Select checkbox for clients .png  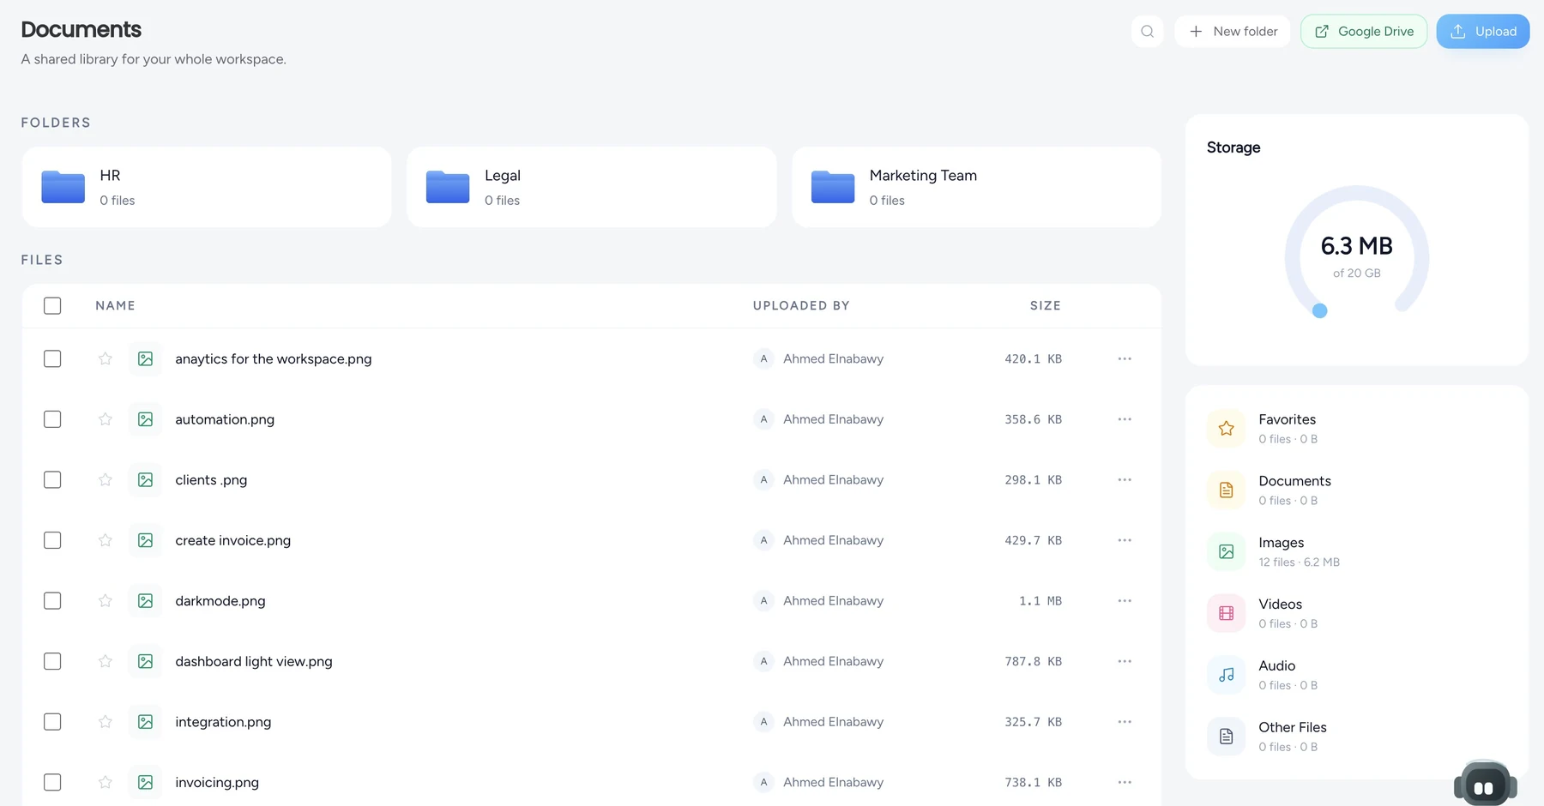(52, 479)
